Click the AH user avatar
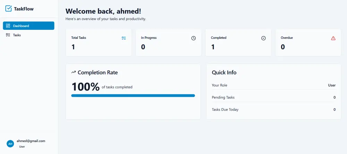 (x=10, y=144)
